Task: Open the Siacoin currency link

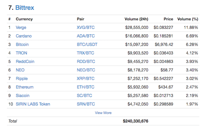Action: point(22,95)
